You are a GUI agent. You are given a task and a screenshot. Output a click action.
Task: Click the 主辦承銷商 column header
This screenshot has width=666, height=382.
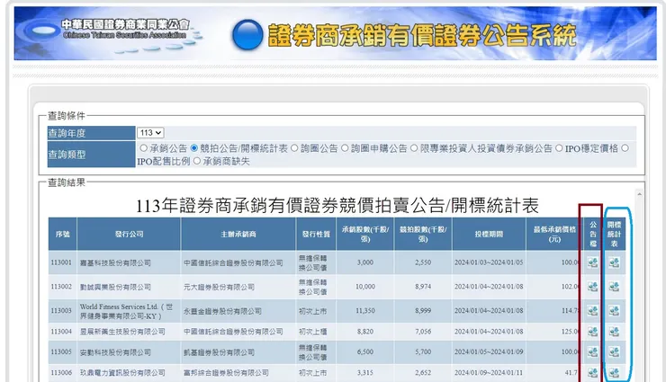pos(238,234)
